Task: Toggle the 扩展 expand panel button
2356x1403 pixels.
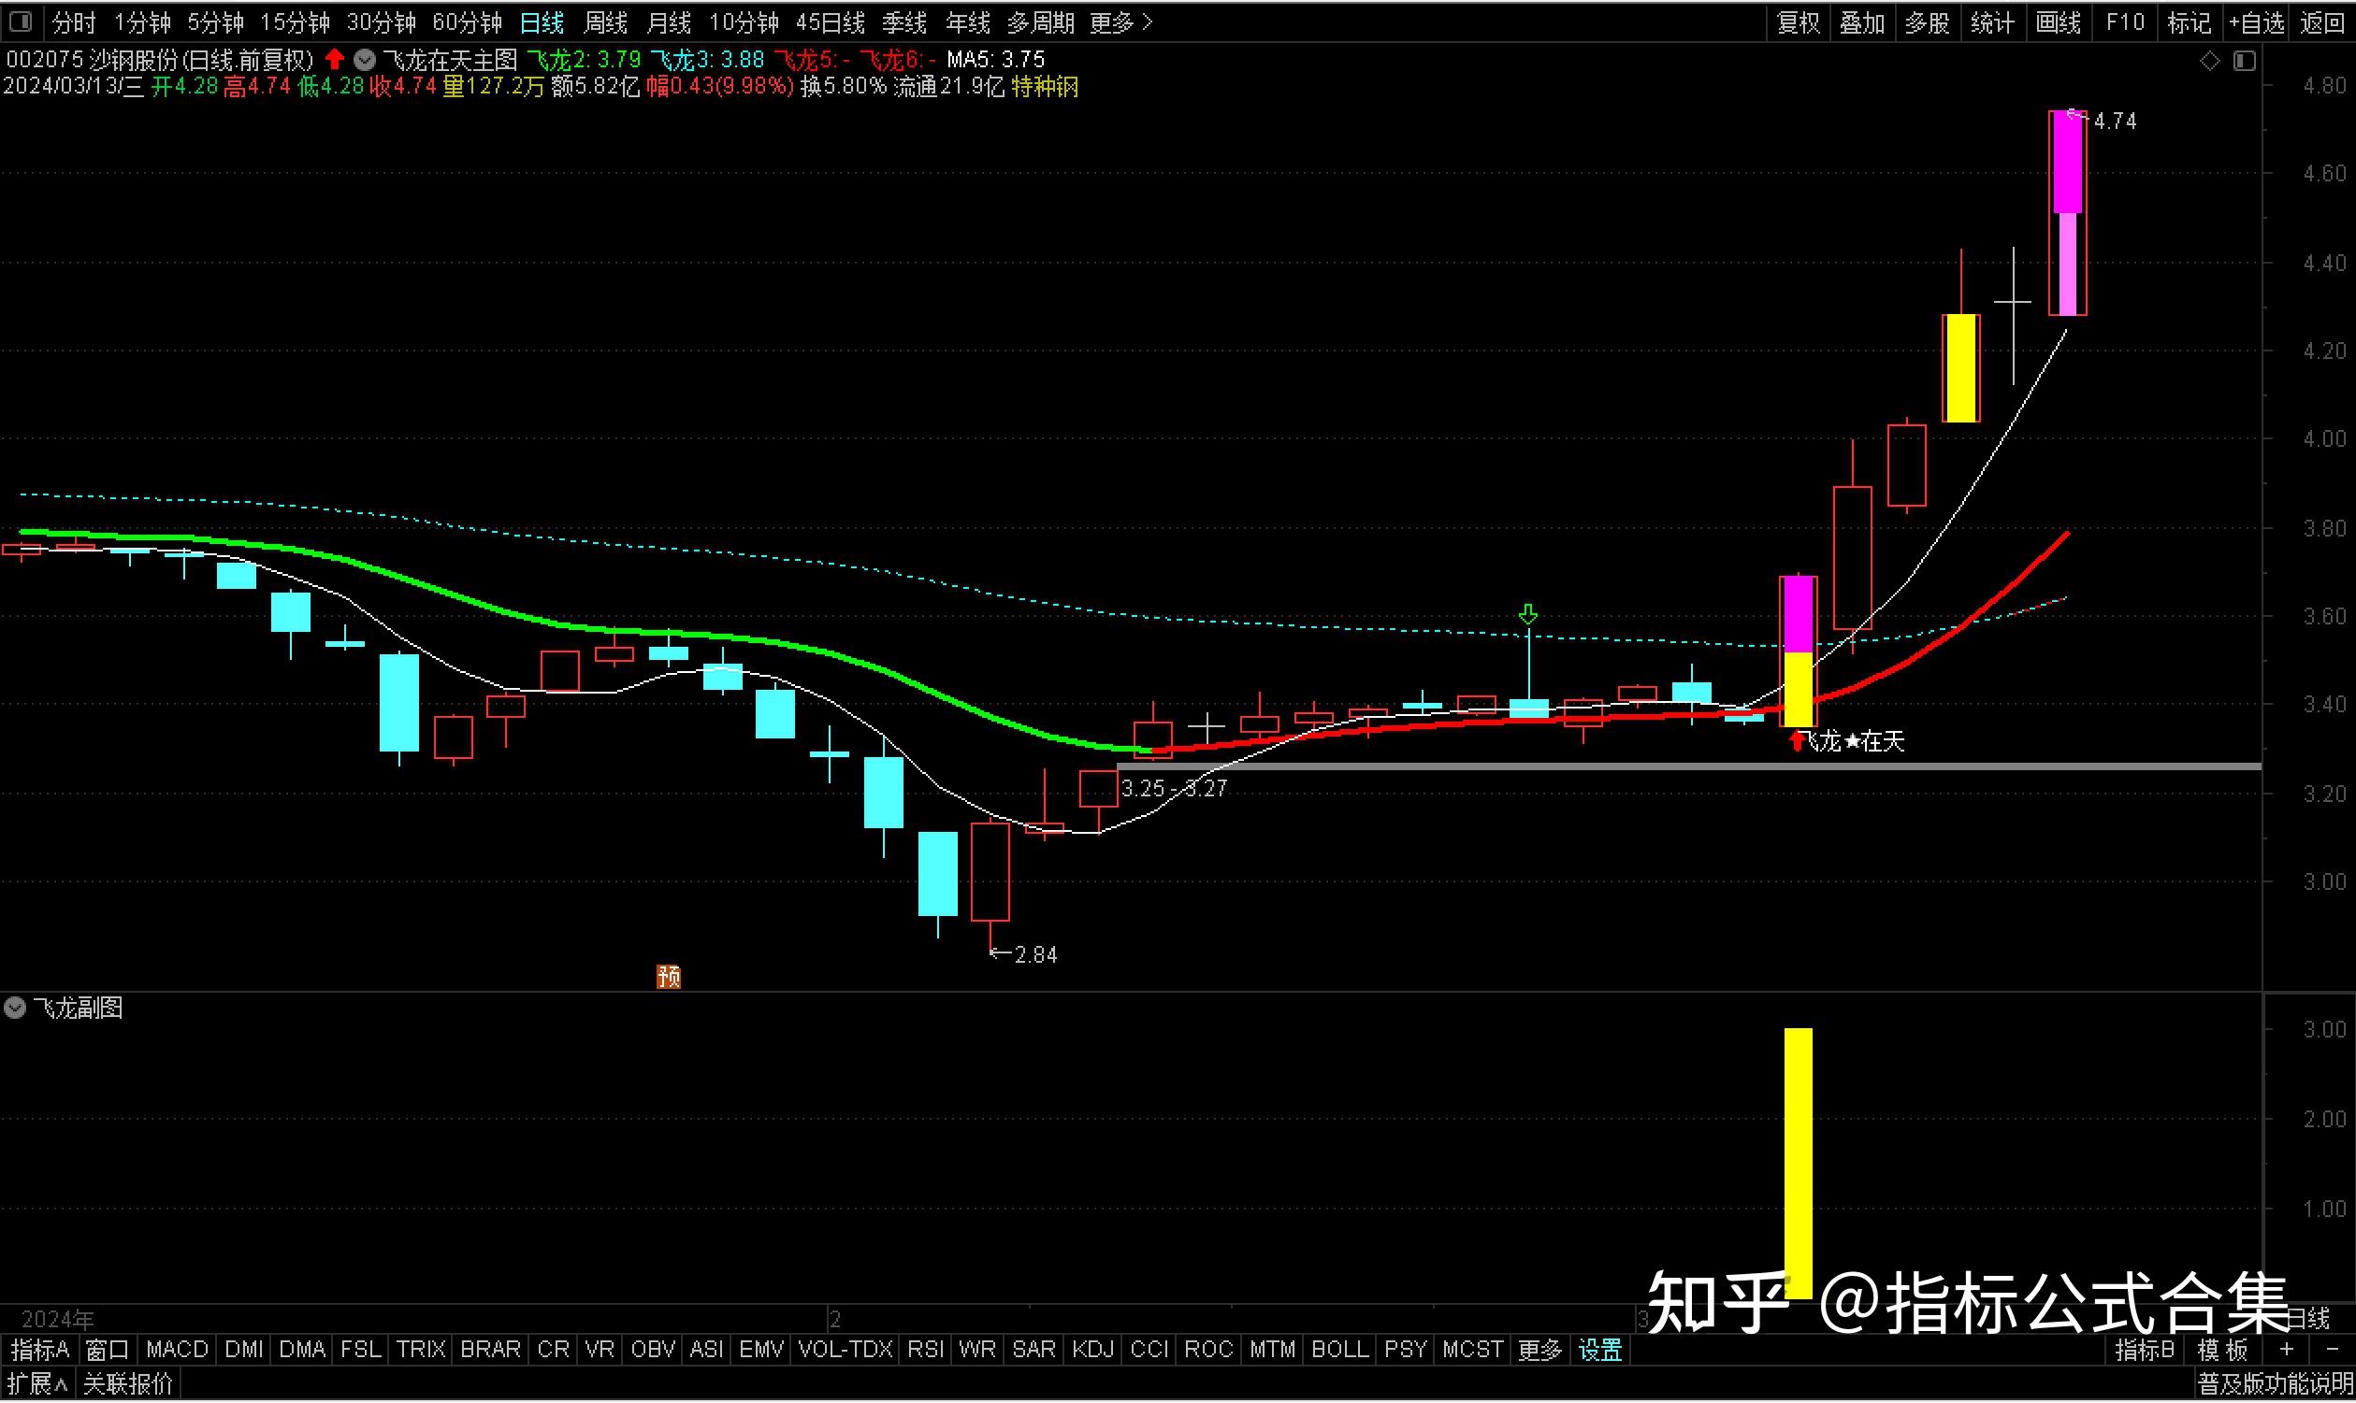Action: point(37,1385)
